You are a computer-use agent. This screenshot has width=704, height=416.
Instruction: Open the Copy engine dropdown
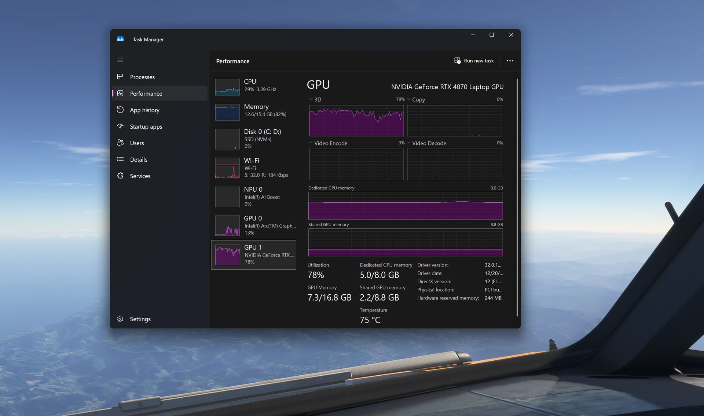coord(416,99)
